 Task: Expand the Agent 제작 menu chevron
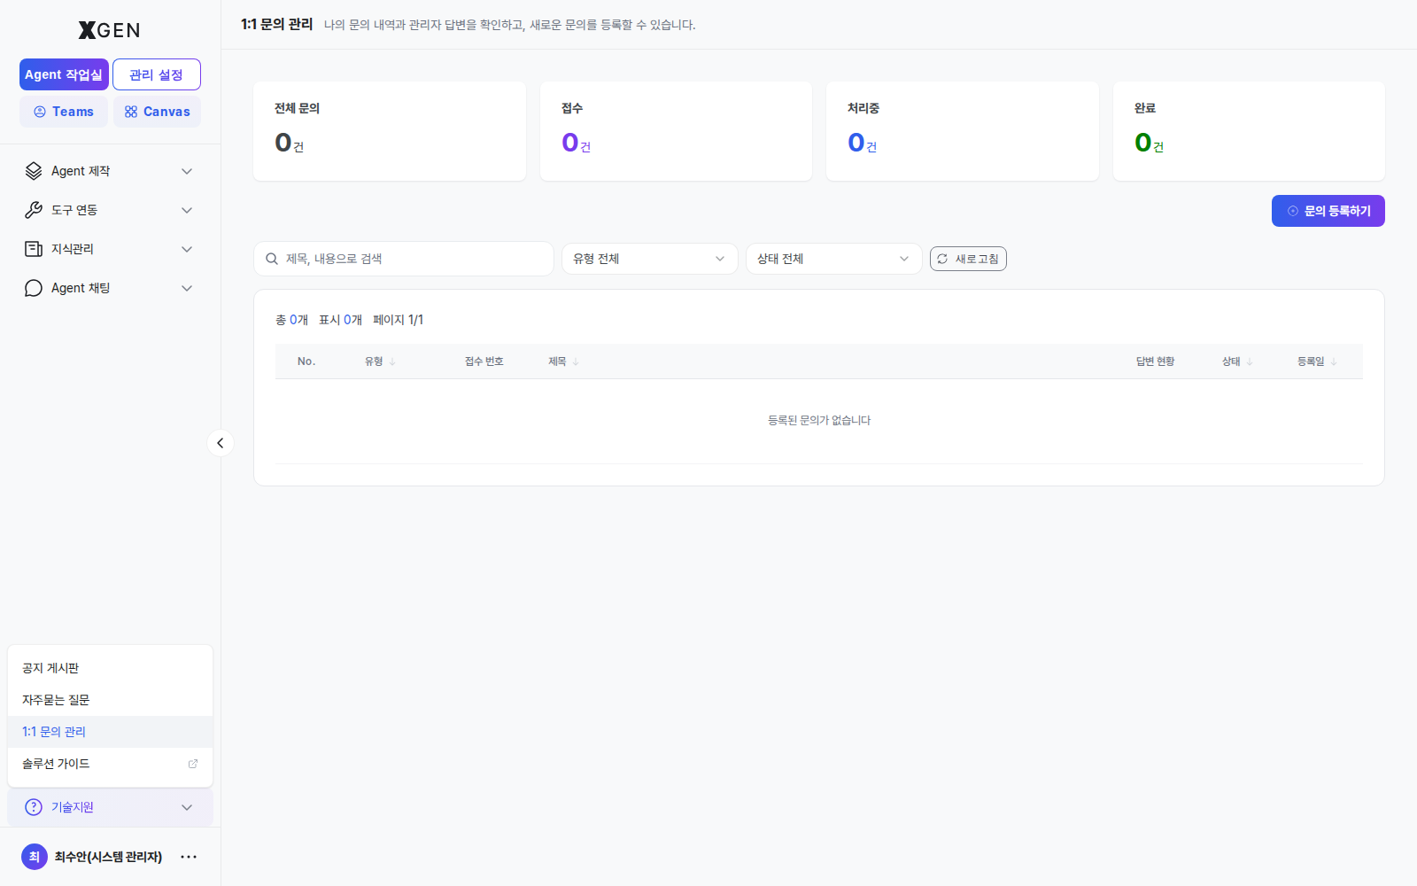coord(187,171)
